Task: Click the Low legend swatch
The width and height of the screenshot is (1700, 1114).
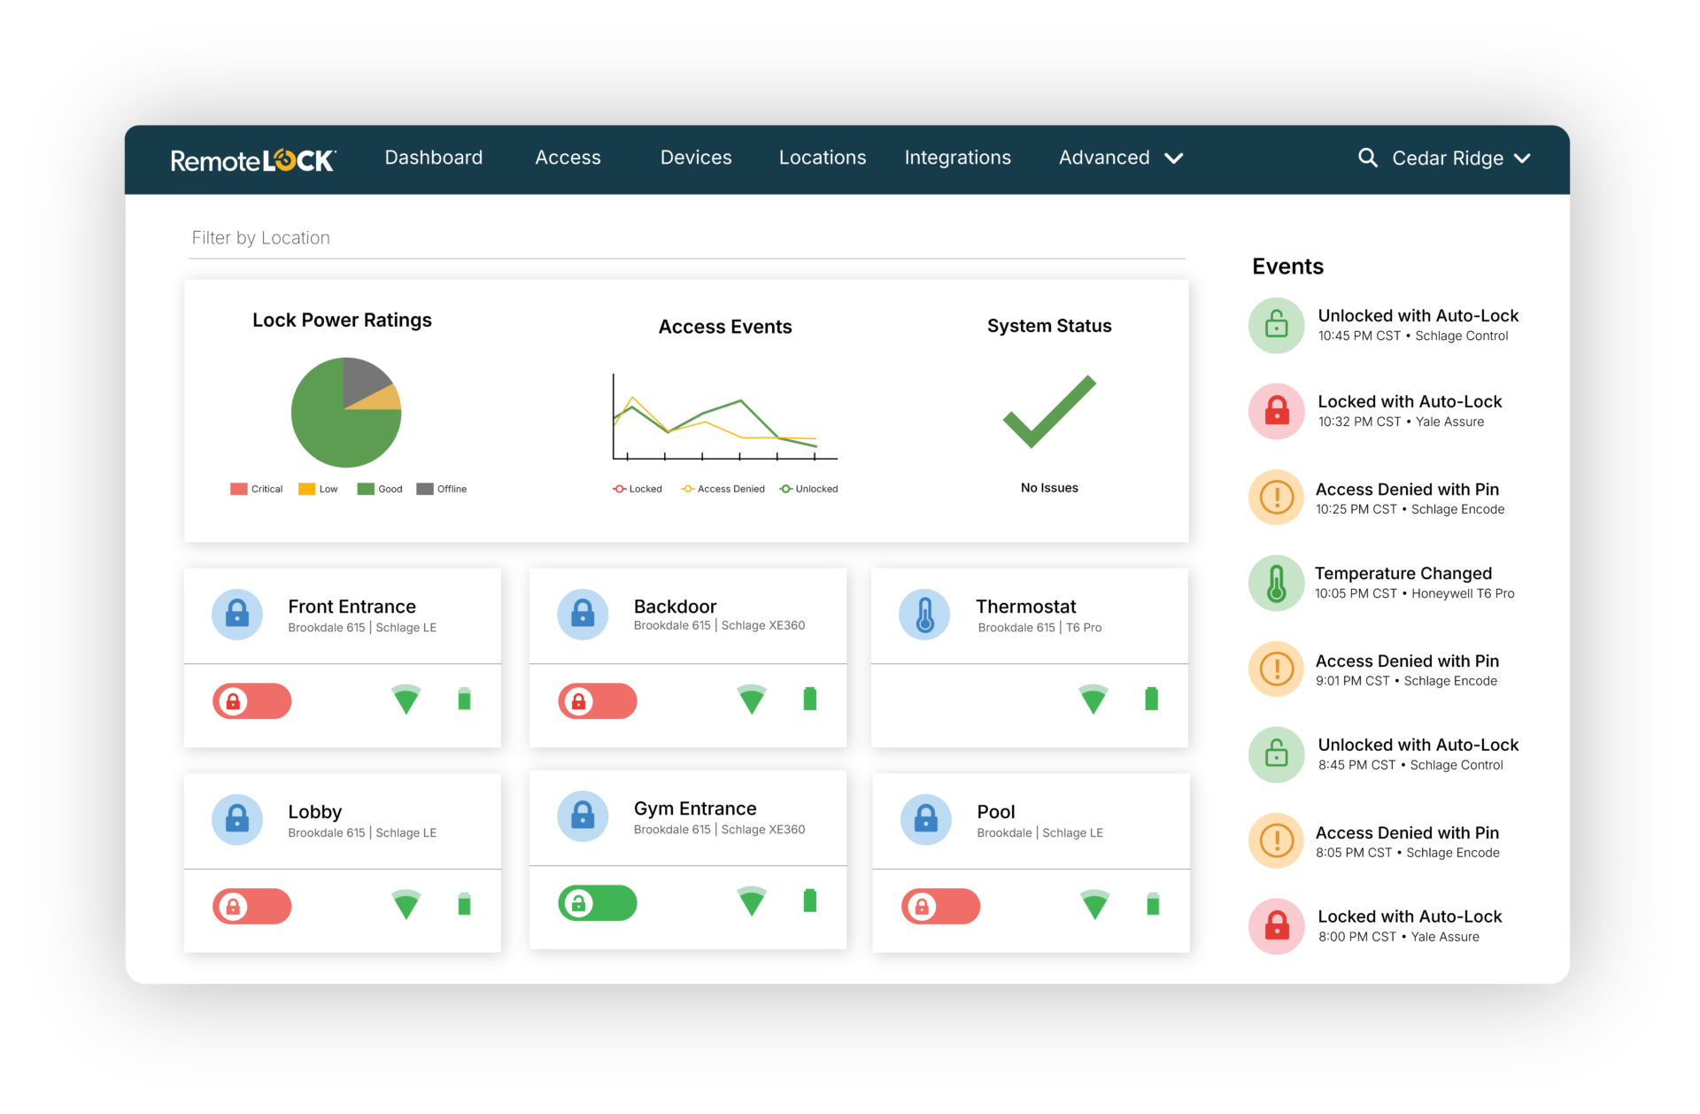Action: [306, 489]
